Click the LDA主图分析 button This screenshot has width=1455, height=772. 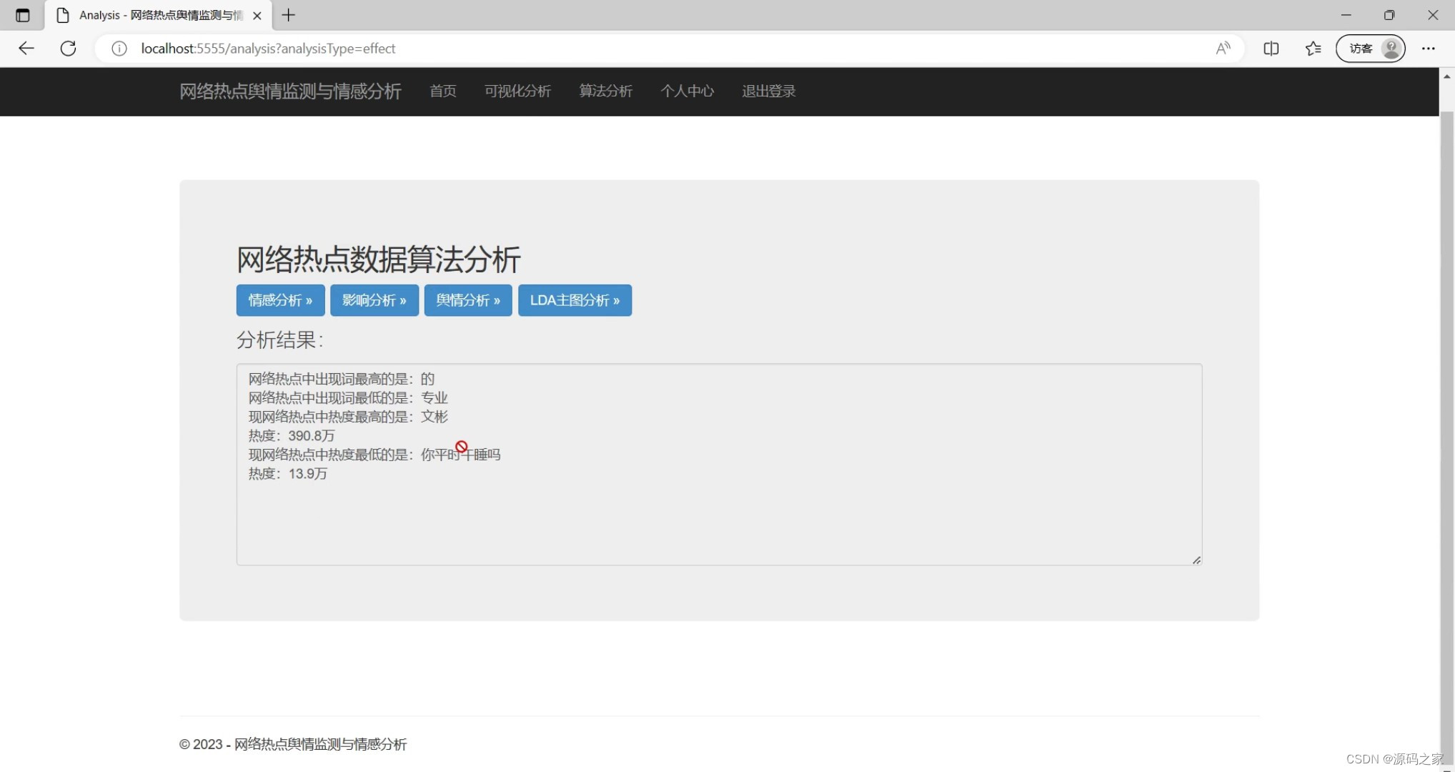(x=575, y=300)
